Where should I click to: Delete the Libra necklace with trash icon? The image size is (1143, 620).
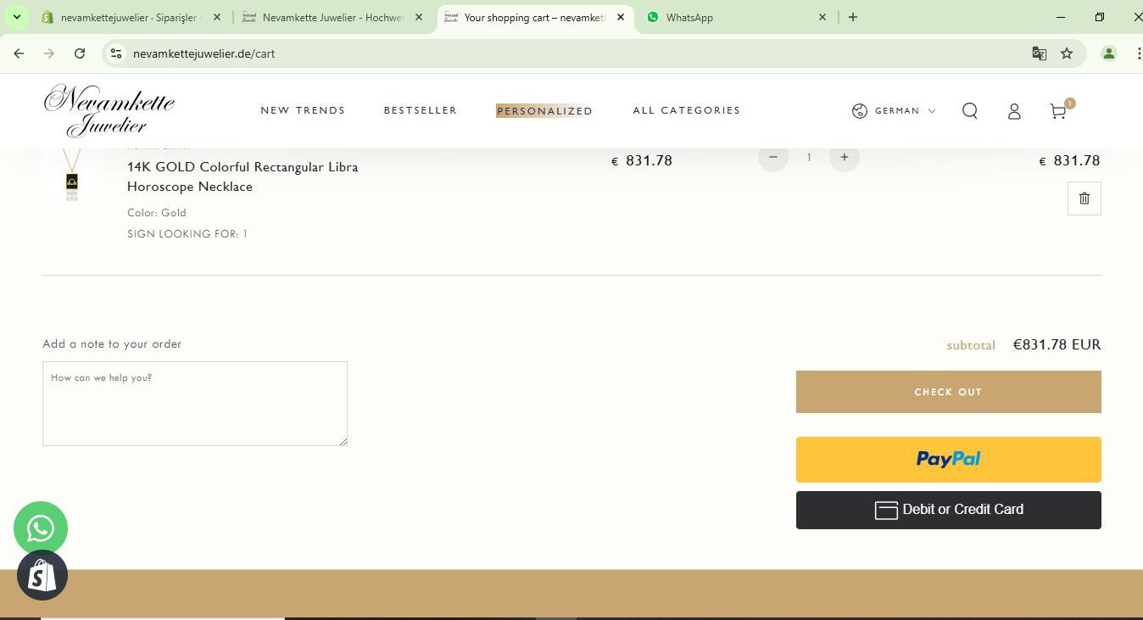click(1084, 198)
